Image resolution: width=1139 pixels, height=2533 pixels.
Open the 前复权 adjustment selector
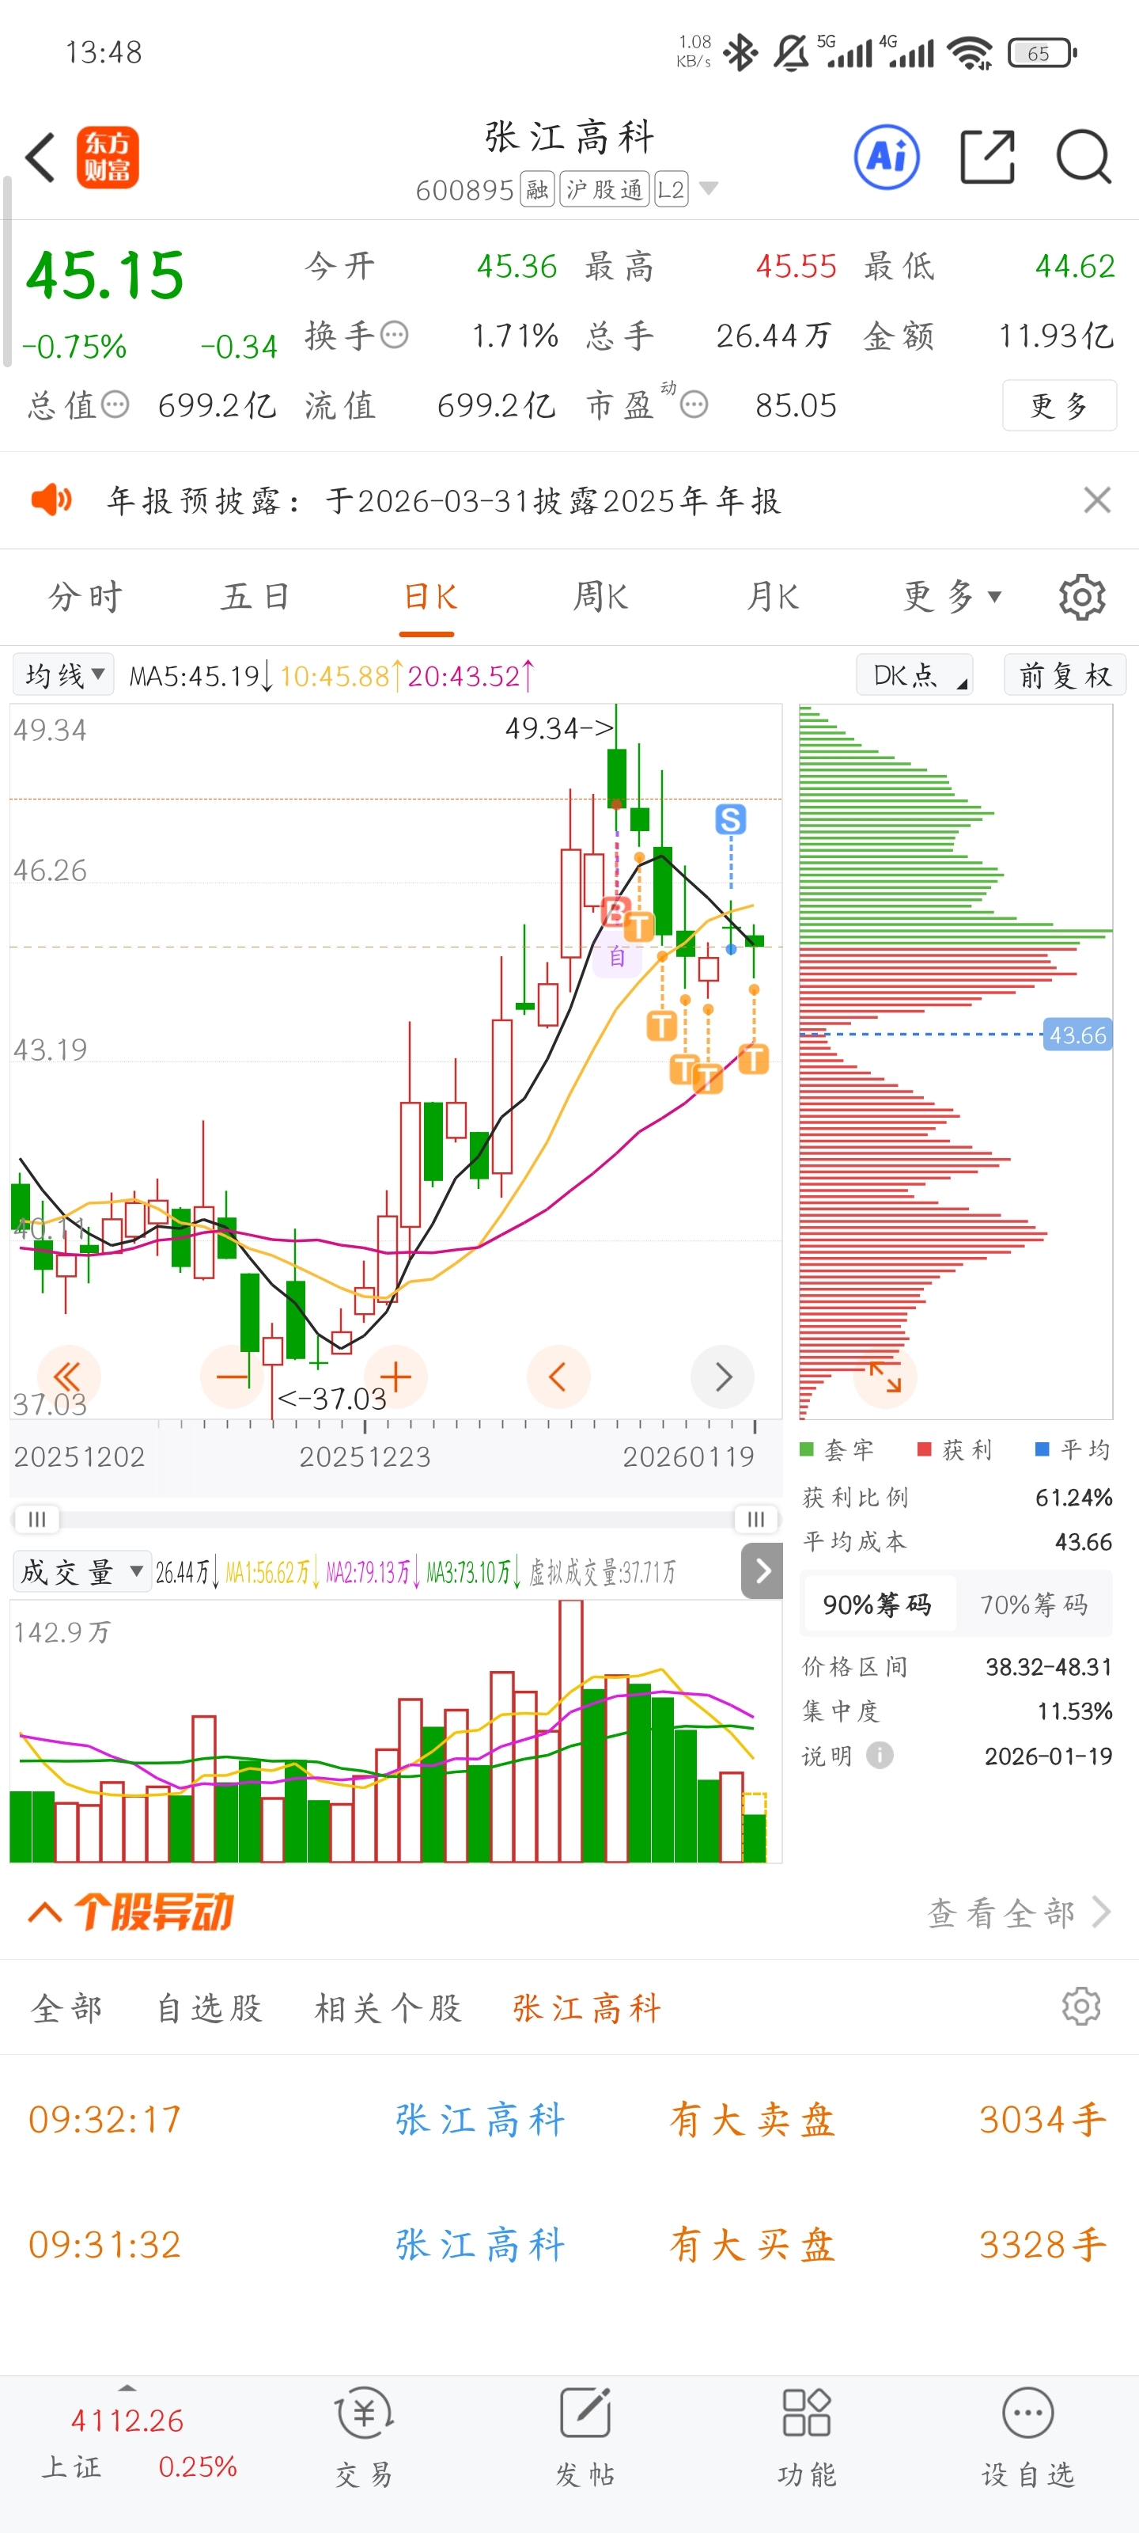[x=1065, y=674]
